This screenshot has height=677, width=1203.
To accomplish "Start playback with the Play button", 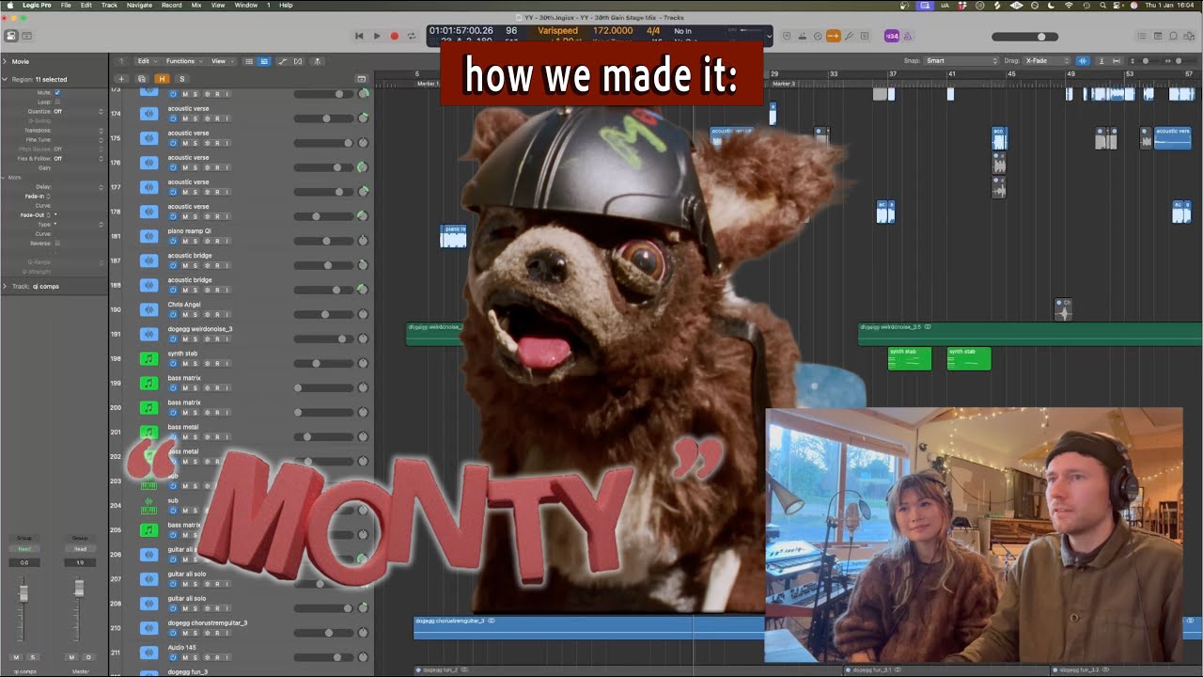I will pos(377,36).
